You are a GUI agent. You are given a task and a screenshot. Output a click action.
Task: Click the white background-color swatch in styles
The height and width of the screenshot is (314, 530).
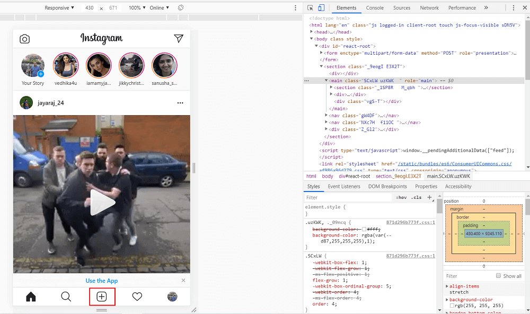(364, 229)
